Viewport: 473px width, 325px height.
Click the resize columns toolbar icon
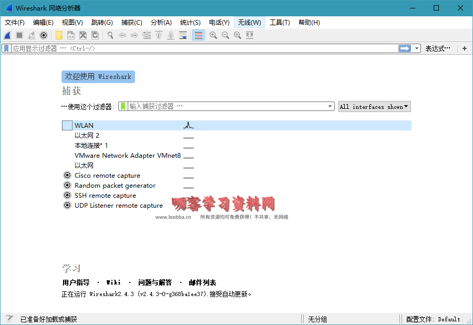250,35
